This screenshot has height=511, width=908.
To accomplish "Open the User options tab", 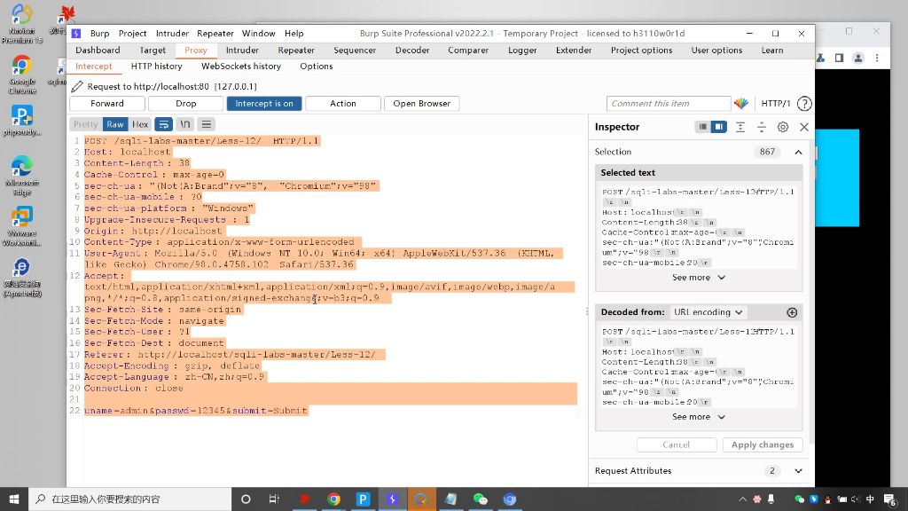I will pos(716,51).
